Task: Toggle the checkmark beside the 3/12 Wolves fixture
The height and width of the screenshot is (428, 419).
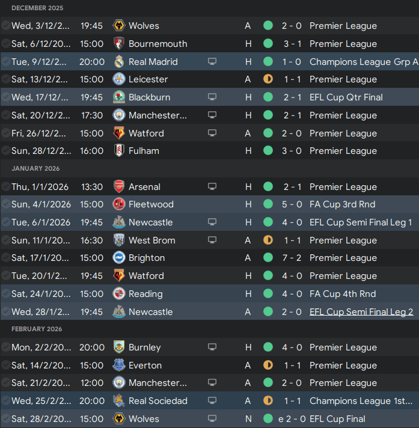Action: [x=5, y=26]
